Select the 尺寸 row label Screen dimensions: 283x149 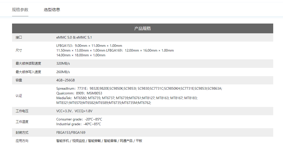19,50
